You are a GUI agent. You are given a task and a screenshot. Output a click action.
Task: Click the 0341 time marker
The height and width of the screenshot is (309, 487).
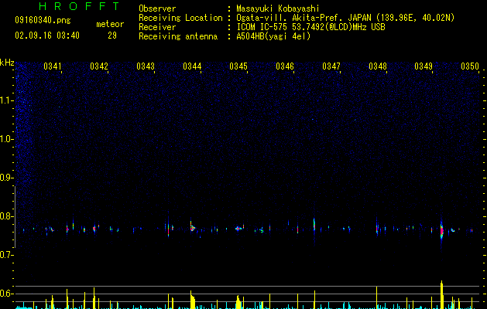tap(53, 66)
